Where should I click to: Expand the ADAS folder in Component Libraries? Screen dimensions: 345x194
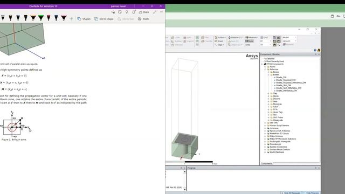[x=265, y=67]
